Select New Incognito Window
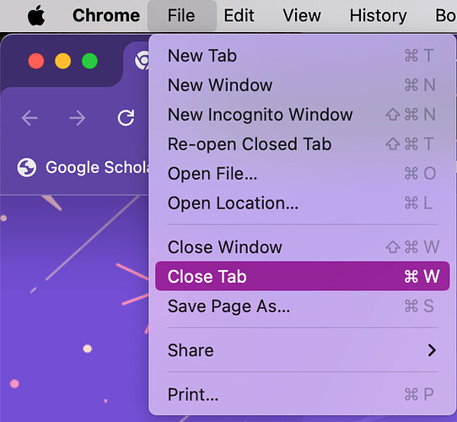 click(x=302, y=115)
